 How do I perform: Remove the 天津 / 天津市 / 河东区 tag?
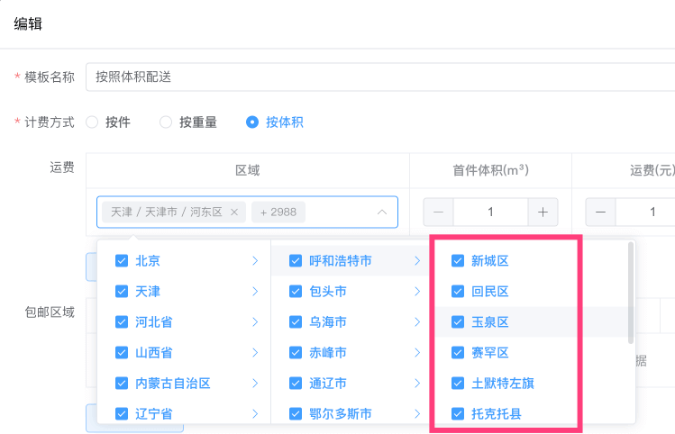(x=234, y=212)
